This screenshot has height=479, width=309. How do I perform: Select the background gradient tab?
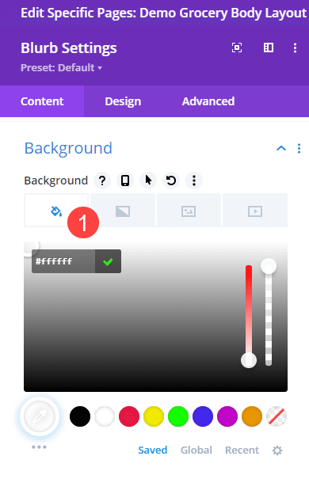pos(123,211)
